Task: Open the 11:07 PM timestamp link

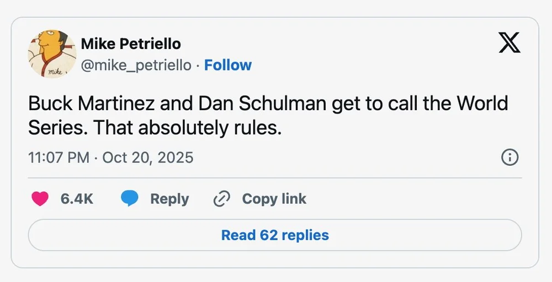Action: [59, 158]
